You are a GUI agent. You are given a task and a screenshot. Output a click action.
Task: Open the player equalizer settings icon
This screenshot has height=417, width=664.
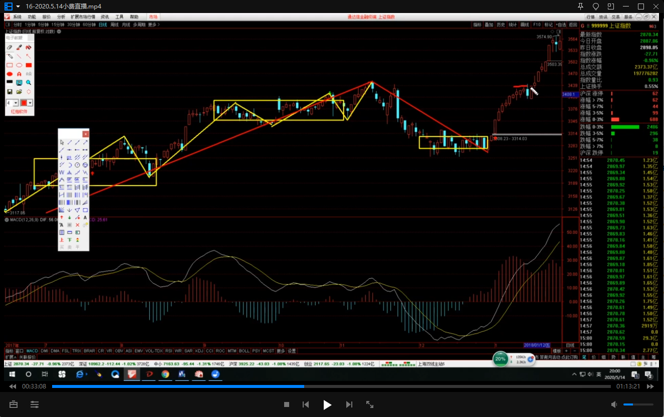point(35,404)
